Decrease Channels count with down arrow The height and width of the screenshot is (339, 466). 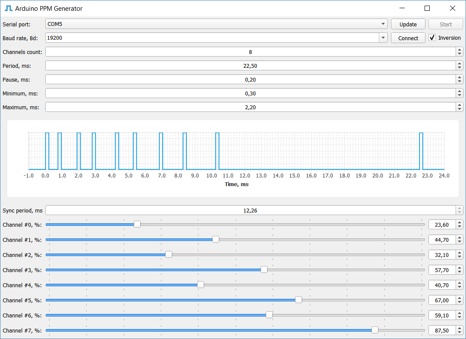pyautogui.click(x=460, y=54)
